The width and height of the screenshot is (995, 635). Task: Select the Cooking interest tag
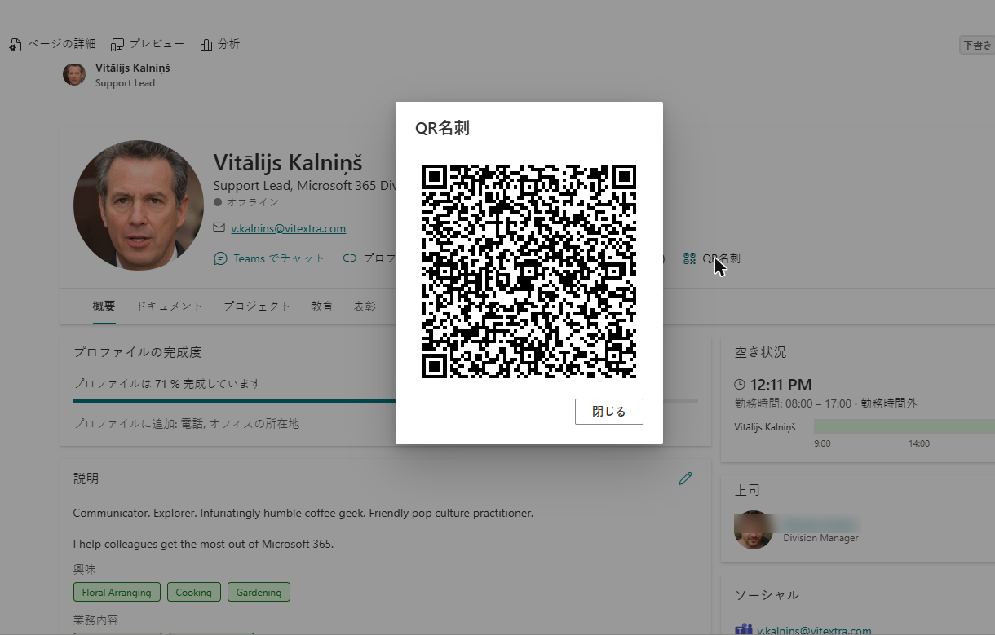(x=193, y=593)
